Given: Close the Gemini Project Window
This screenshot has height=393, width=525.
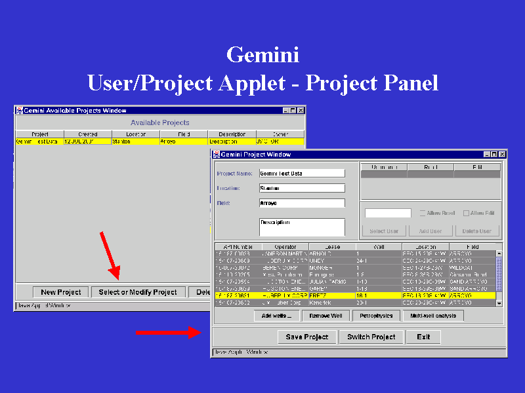Looking at the screenshot, I should pyautogui.click(x=502, y=154).
